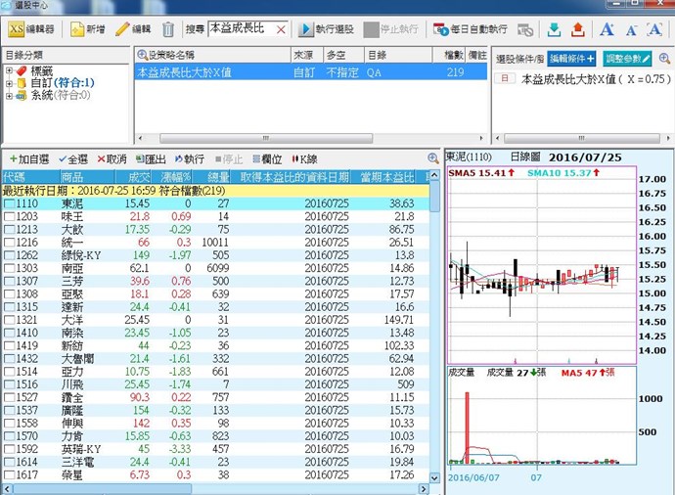This screenshot has height=495, width=675.
Task: Check the box for stock 1110 東泥
Action: tap(9, 203)
